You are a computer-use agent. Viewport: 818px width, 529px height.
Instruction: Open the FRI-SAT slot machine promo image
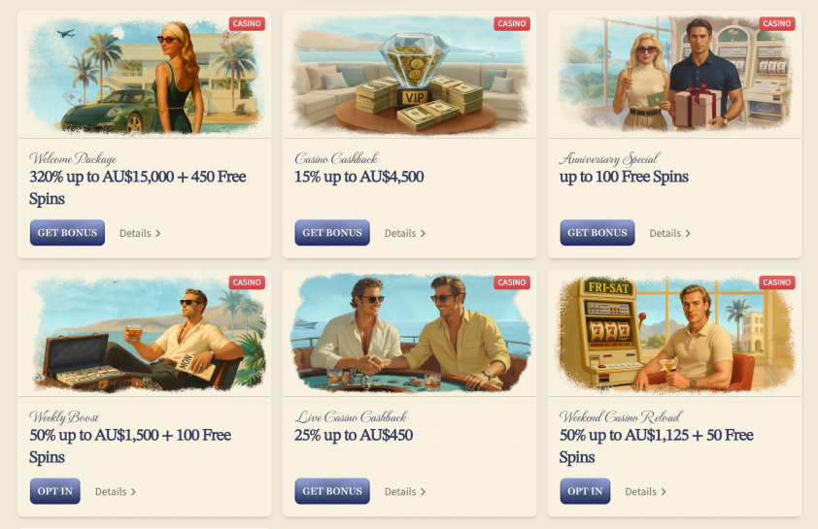click(x=674, y=333)
